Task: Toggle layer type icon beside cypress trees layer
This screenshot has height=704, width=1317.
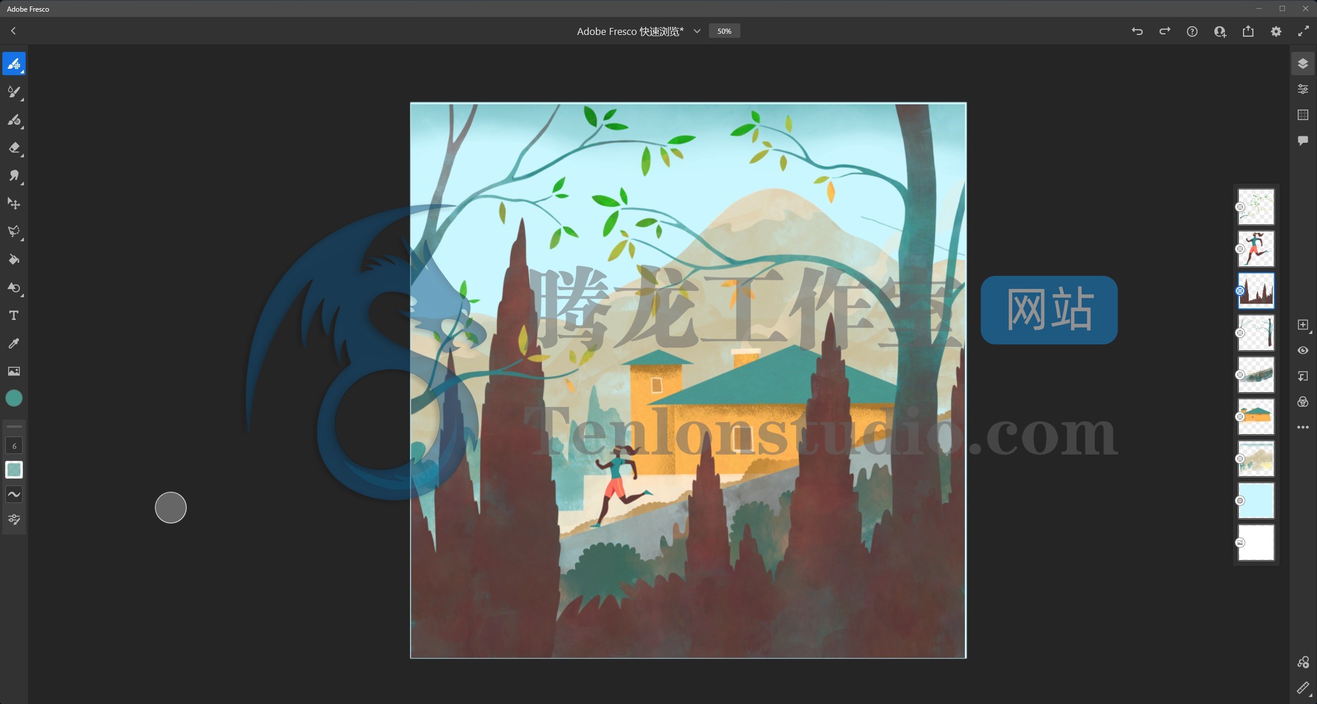Action: click(1240, 291)
